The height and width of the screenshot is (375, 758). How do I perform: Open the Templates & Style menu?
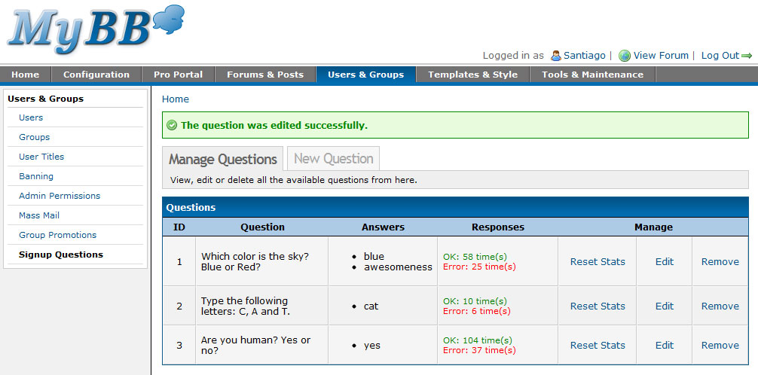tap(472, 75)
